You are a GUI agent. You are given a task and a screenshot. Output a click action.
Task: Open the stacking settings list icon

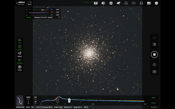point(154,44)
